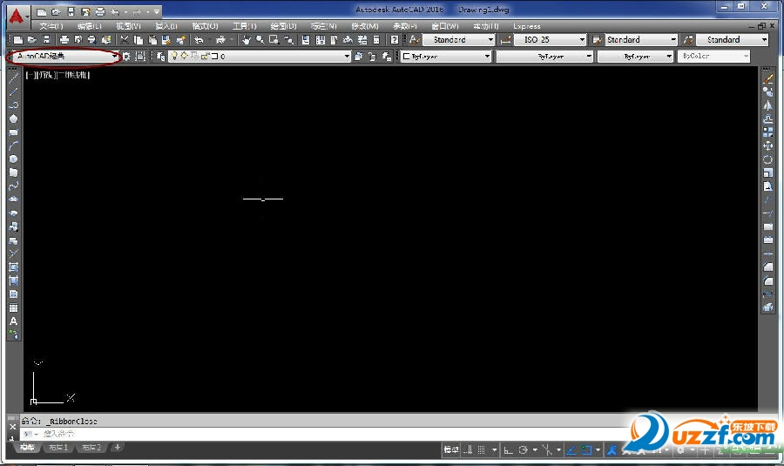Click Workspace Settings gear icon
The height and width of the screenshot is (466, 784).
(x=126, y=57)
